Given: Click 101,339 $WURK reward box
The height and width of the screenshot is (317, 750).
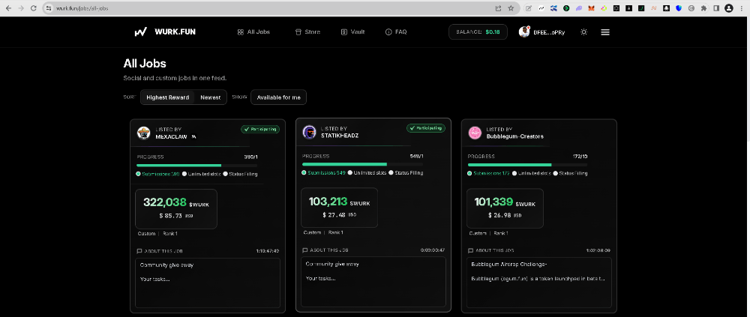Looking at the screenshot, I should (x=505, y=208).
